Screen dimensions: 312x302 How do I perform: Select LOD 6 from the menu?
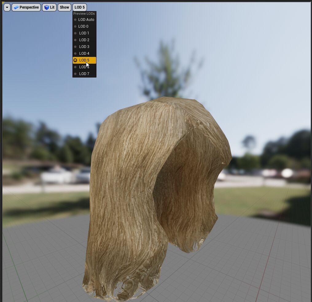(x=84, y=67)
